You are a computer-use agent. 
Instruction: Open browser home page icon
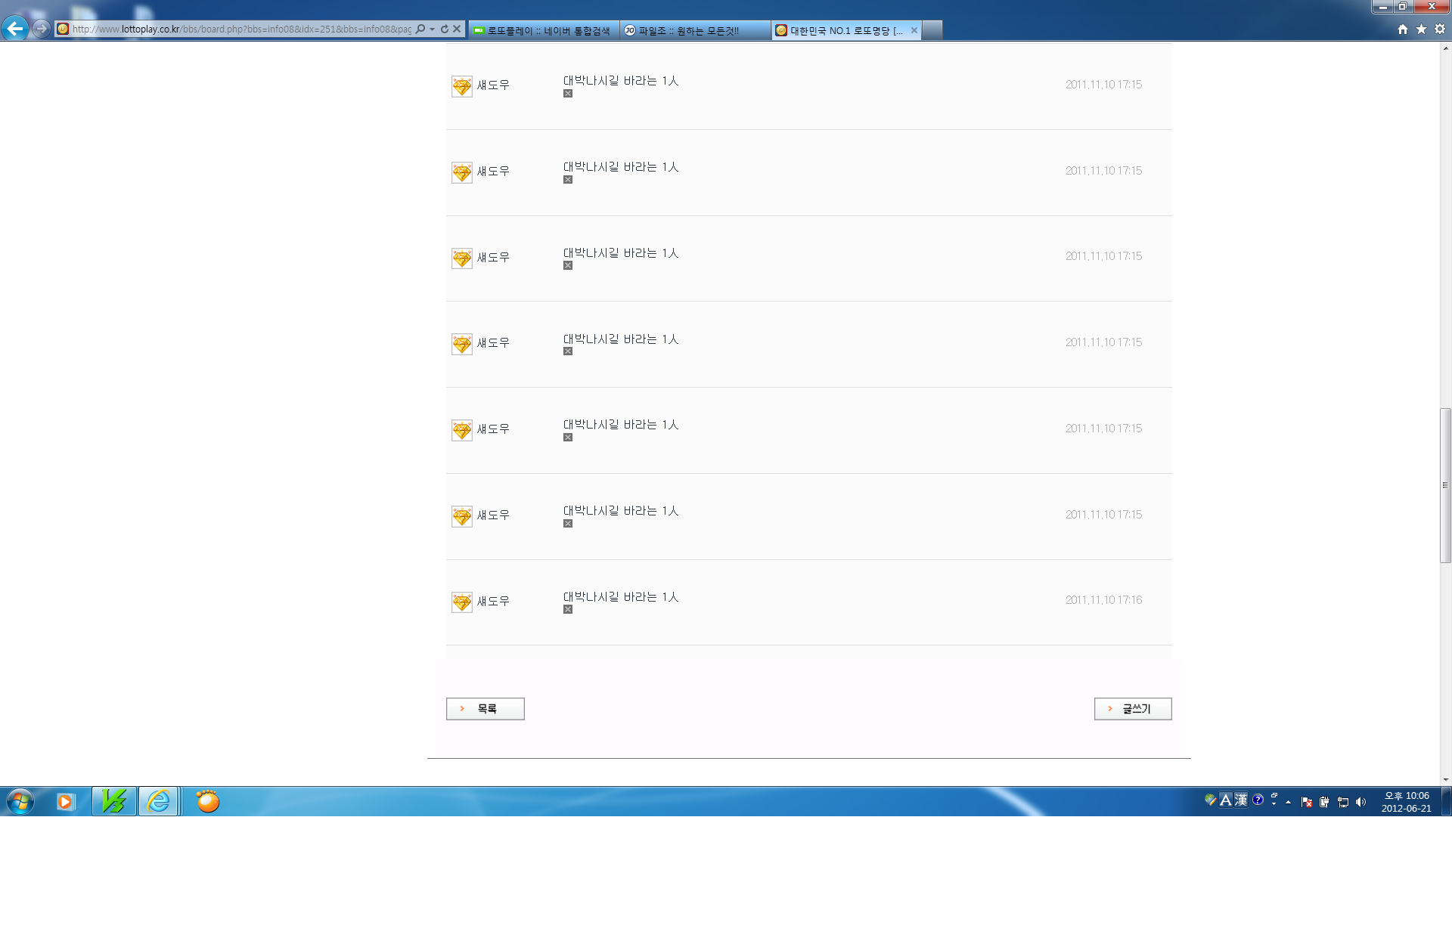(1403, 29)
